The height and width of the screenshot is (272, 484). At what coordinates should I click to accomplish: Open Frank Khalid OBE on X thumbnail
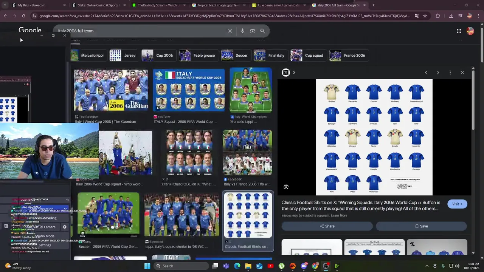(x=189, y=153)
